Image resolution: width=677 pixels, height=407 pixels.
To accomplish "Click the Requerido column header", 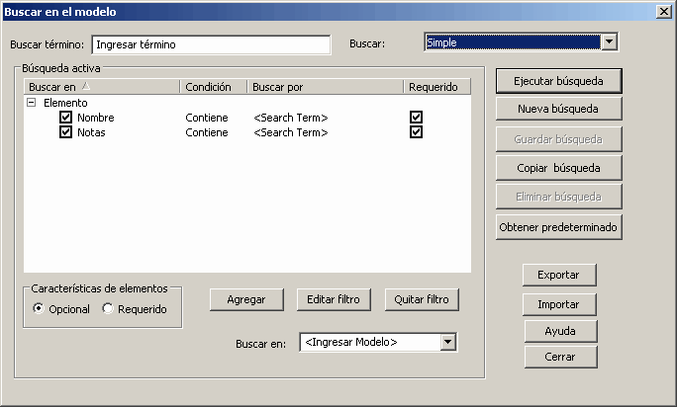I will click(436, 87).
